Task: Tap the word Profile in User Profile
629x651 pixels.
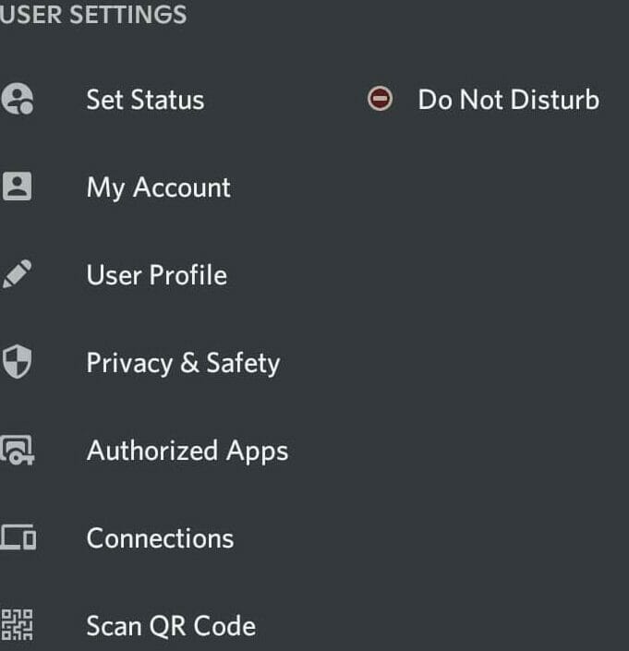Action: point(188,275)
